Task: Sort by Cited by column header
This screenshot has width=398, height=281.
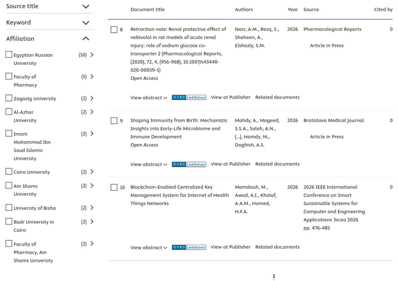Action: [x=383, y=9]
